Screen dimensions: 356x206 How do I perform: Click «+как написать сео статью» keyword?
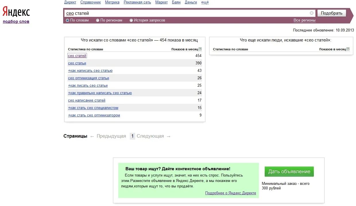(x=90, y=70)
